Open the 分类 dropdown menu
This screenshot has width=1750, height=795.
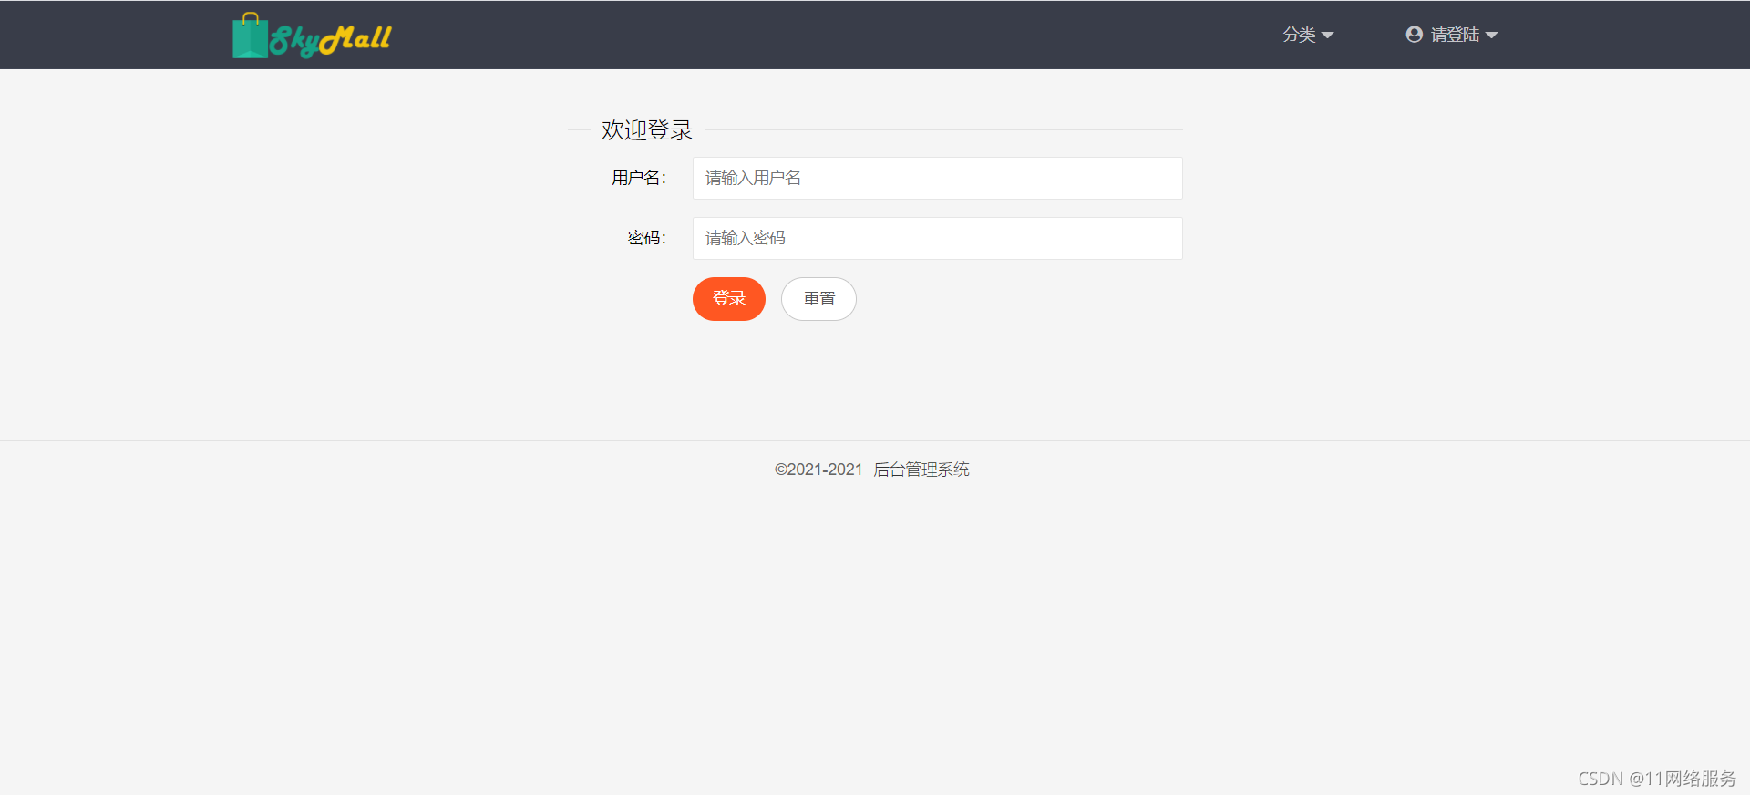point(1308,35)
